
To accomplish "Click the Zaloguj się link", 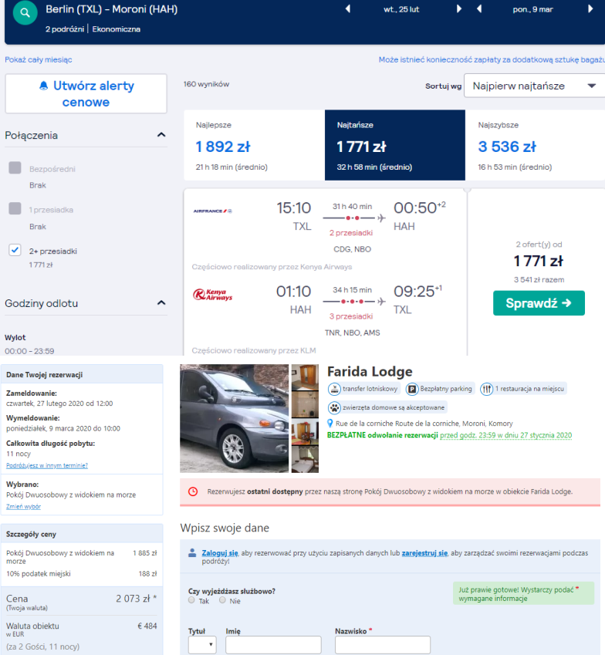I will (x=220, y=553).
